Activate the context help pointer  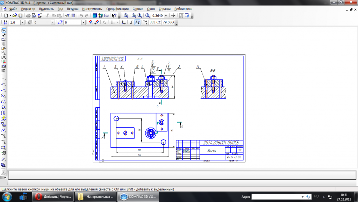[114, 15]
